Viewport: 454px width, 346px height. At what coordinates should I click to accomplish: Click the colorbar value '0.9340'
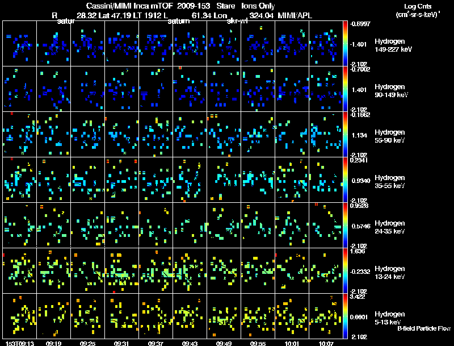[x=361, y=181]
